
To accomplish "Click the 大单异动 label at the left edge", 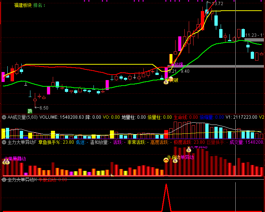I will [x=15, y=159].
